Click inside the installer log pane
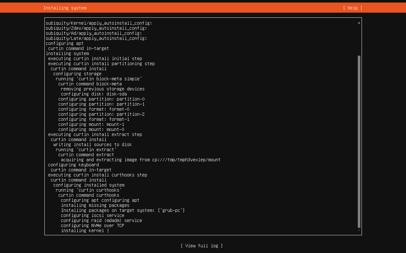The width and height of the screenshot is (406, 253). pos(203,126)
